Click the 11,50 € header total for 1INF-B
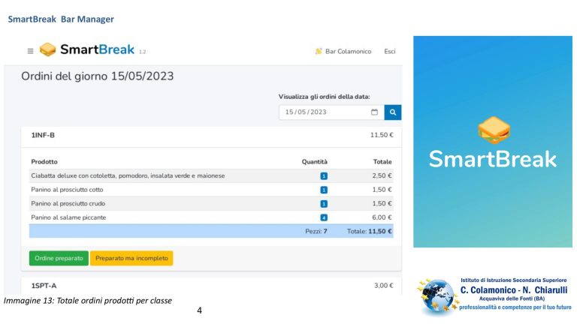This screenshot has height=324, width=577. coord(382,135)
